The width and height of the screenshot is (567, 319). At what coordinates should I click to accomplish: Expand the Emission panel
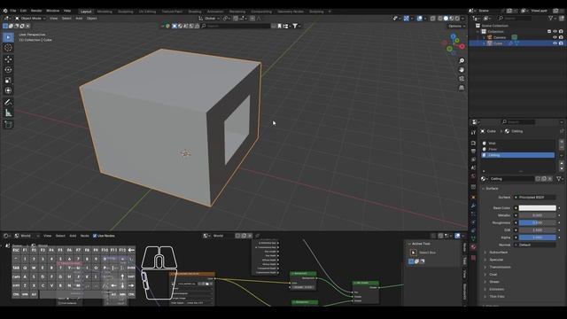click(496, 289)
